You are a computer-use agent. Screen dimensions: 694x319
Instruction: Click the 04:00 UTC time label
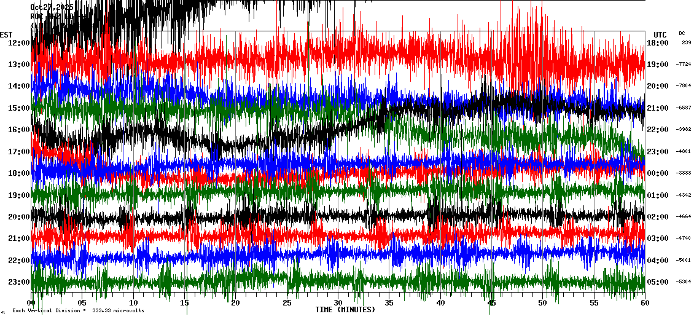coord(657,260)
